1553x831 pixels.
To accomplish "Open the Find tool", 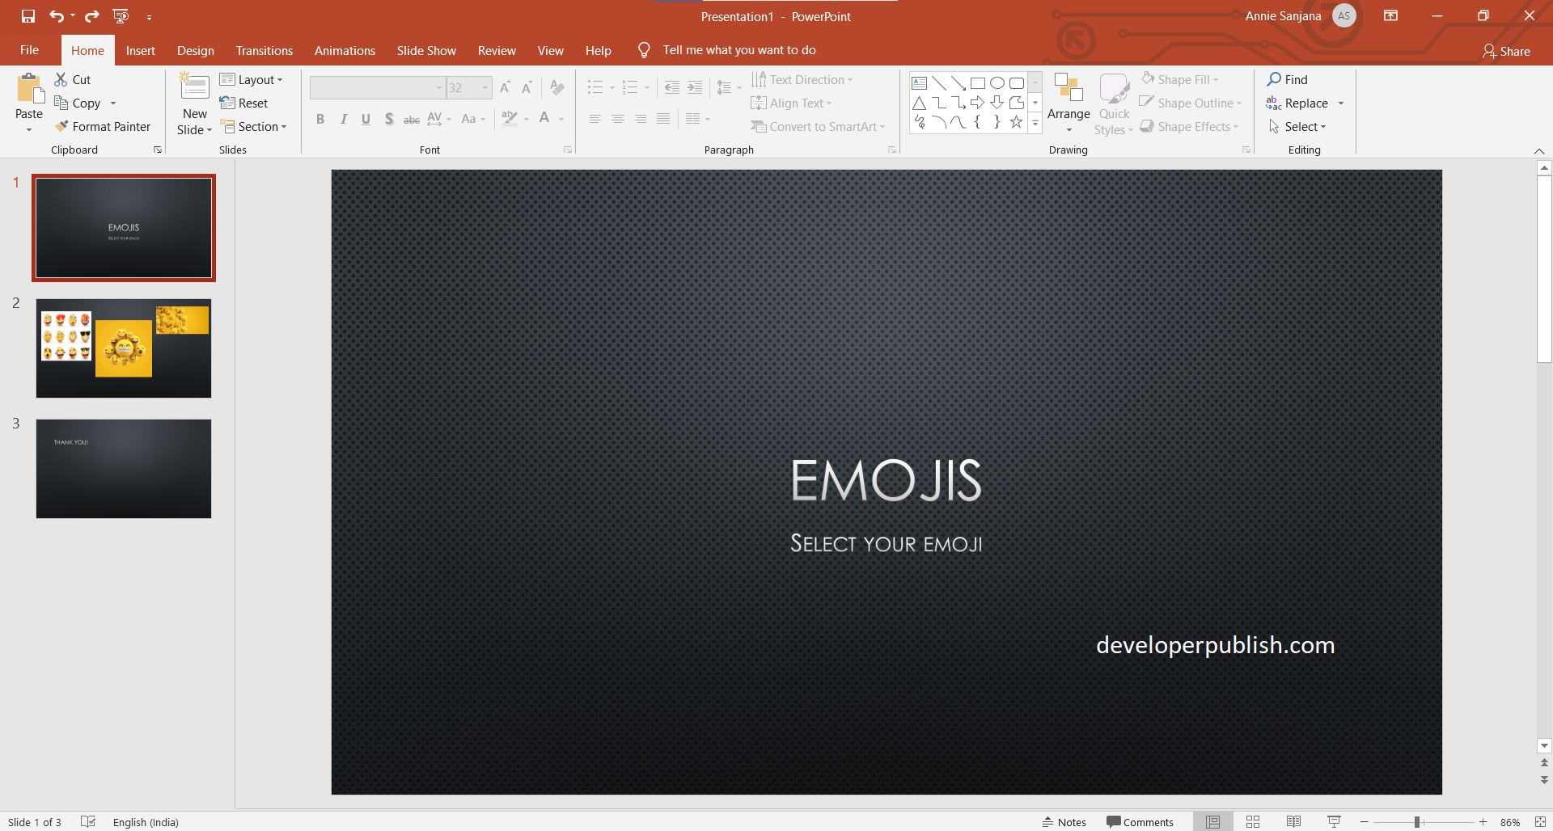I will click(1289, 79).
